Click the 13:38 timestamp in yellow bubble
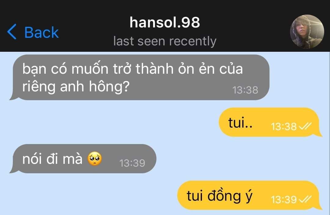330x215 pixels. [284, 126]
